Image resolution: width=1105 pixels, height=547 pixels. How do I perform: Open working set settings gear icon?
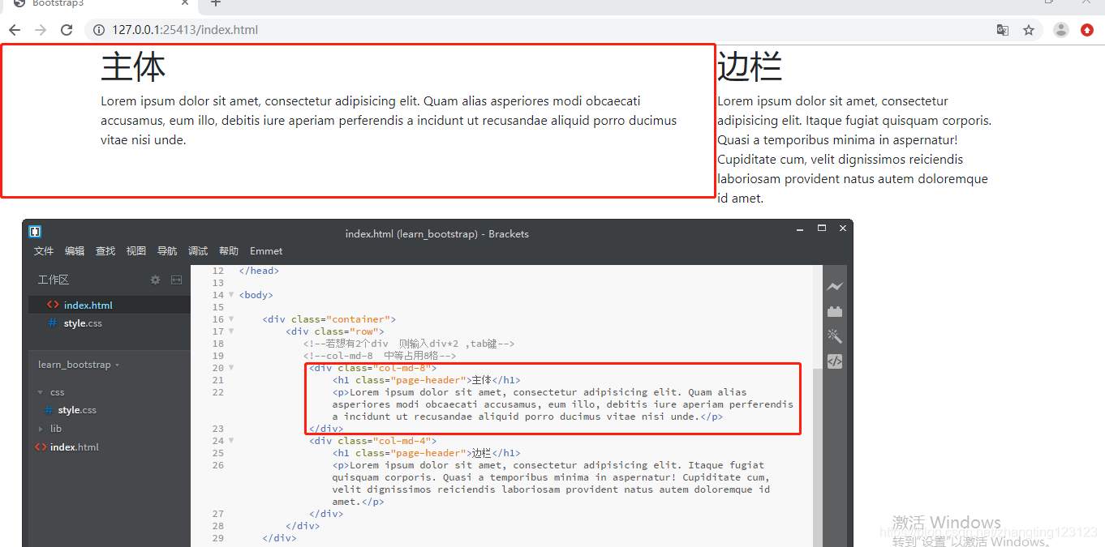(156, 280)
